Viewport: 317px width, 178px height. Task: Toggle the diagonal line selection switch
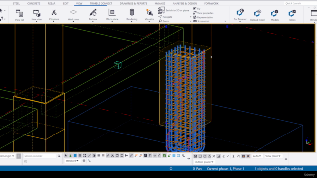tap(89, 156)
